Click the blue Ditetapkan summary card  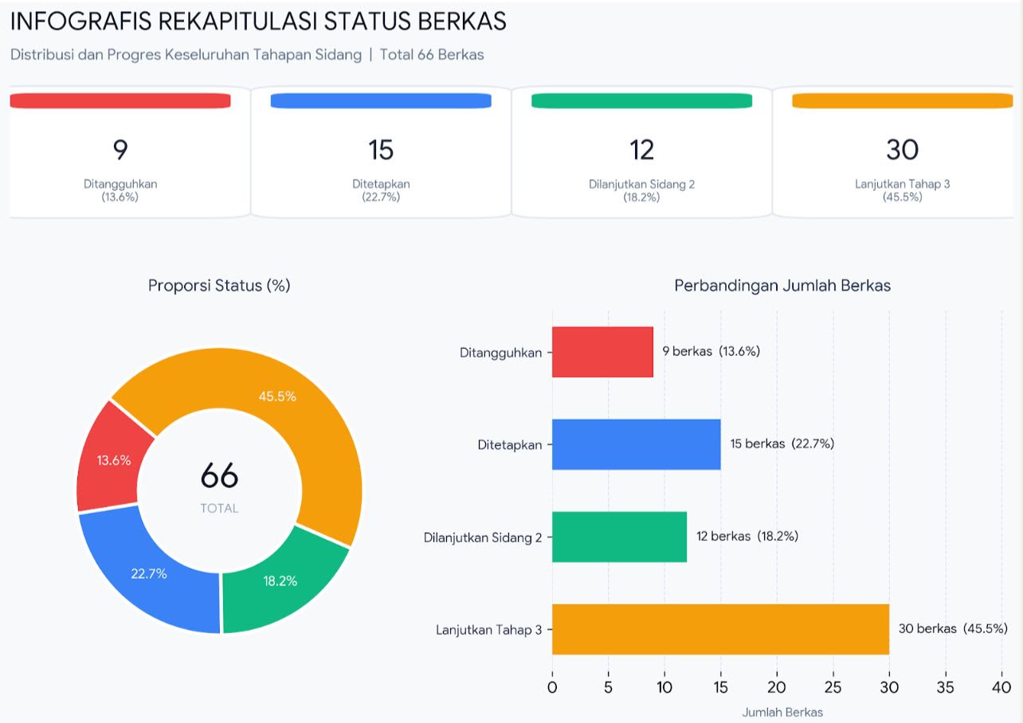tap(381, 152)
